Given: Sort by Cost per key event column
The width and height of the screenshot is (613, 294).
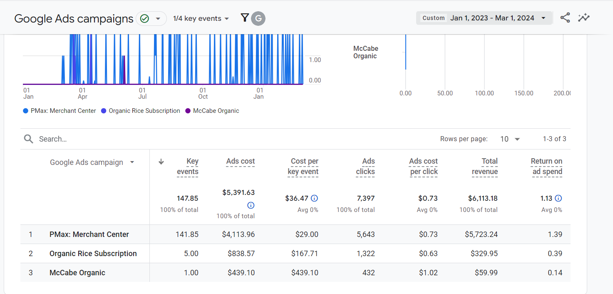Looking at the screenshot, I should 303,167.
